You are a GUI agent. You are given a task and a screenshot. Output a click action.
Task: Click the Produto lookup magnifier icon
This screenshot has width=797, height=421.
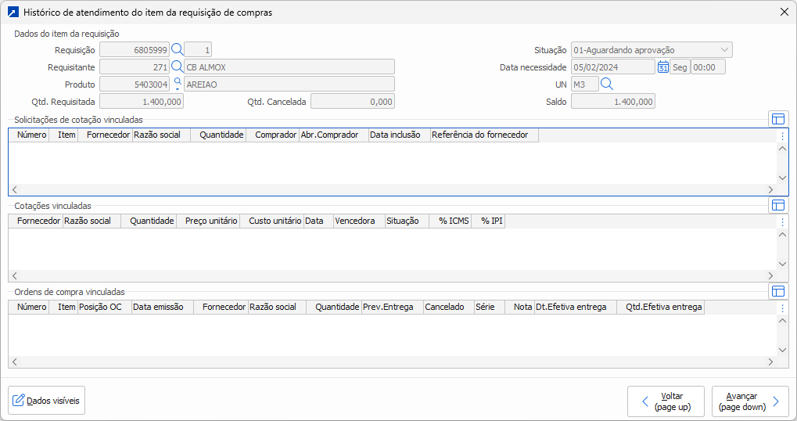point(177,84)
